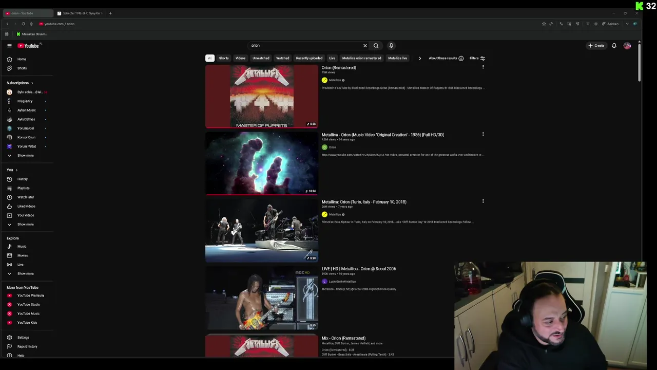Bookmark page with the star icon
This screenshot has width=657, height=370.
[x=544, y=24]
